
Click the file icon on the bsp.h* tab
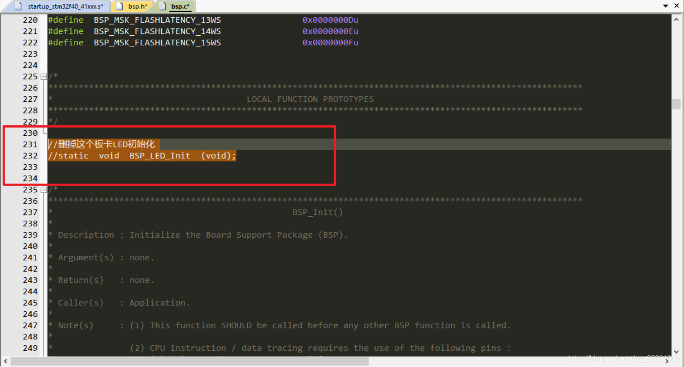click(x=120, y=6)
